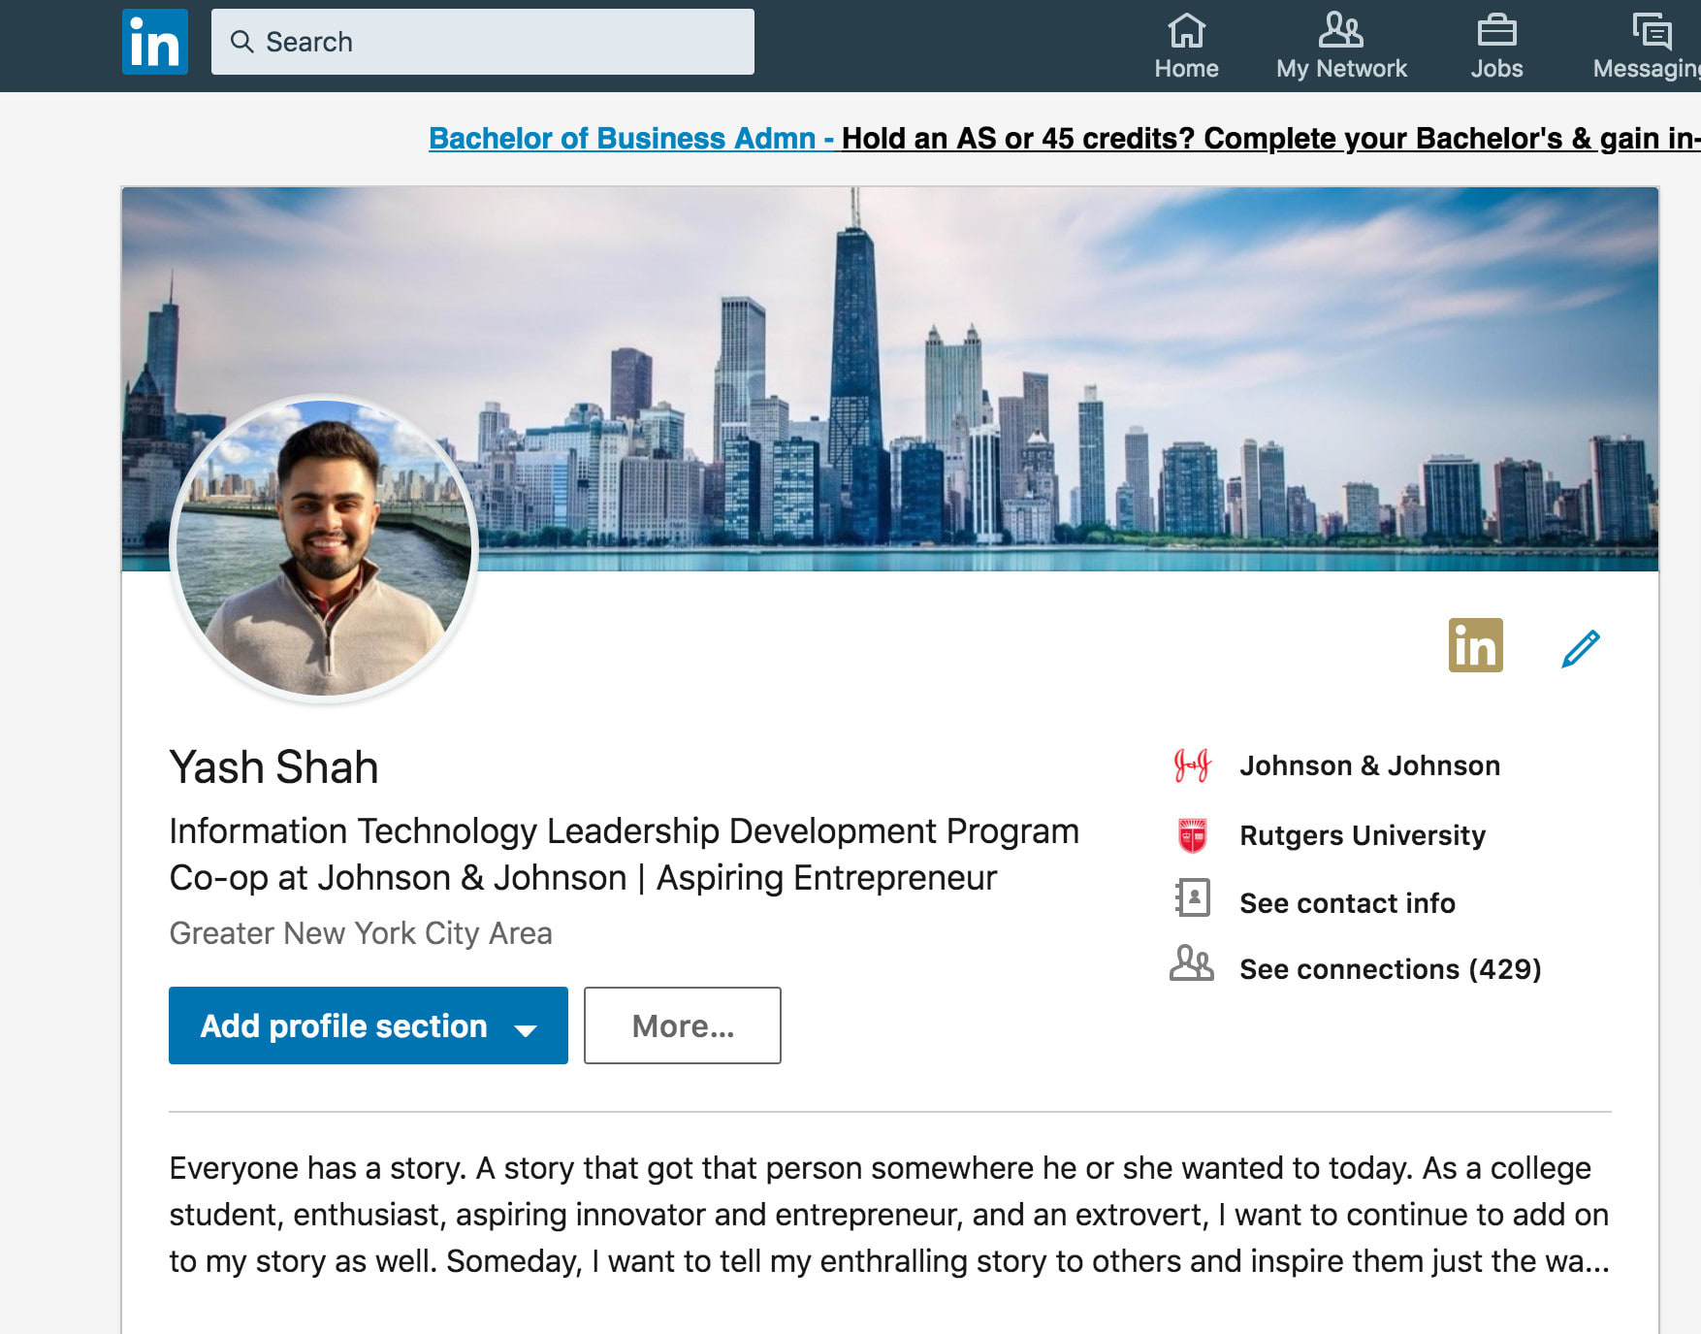Viewport: 1701px width, 1334px height.
Task: Open the More... options menu
Action: coord(682,1025)
